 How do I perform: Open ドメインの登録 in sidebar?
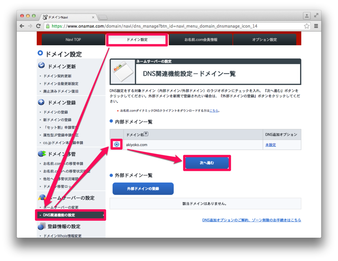(55, 112)
